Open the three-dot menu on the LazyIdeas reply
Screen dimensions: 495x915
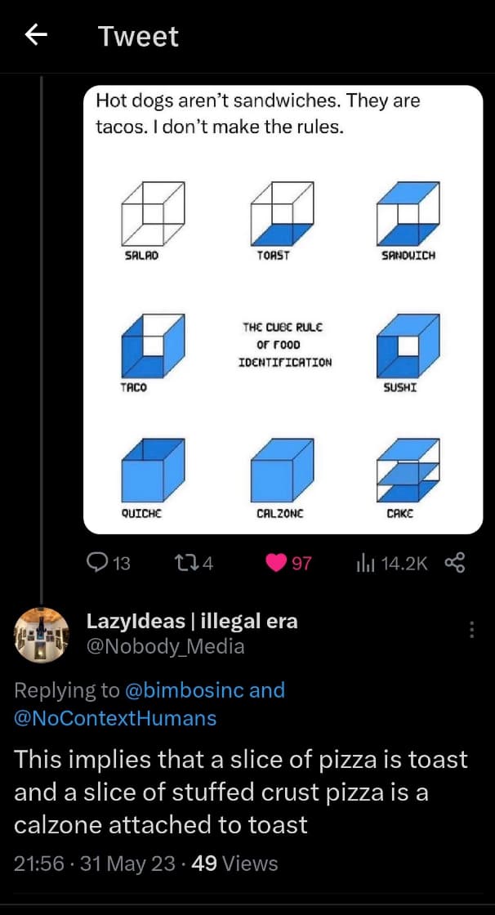pos(472,630)
